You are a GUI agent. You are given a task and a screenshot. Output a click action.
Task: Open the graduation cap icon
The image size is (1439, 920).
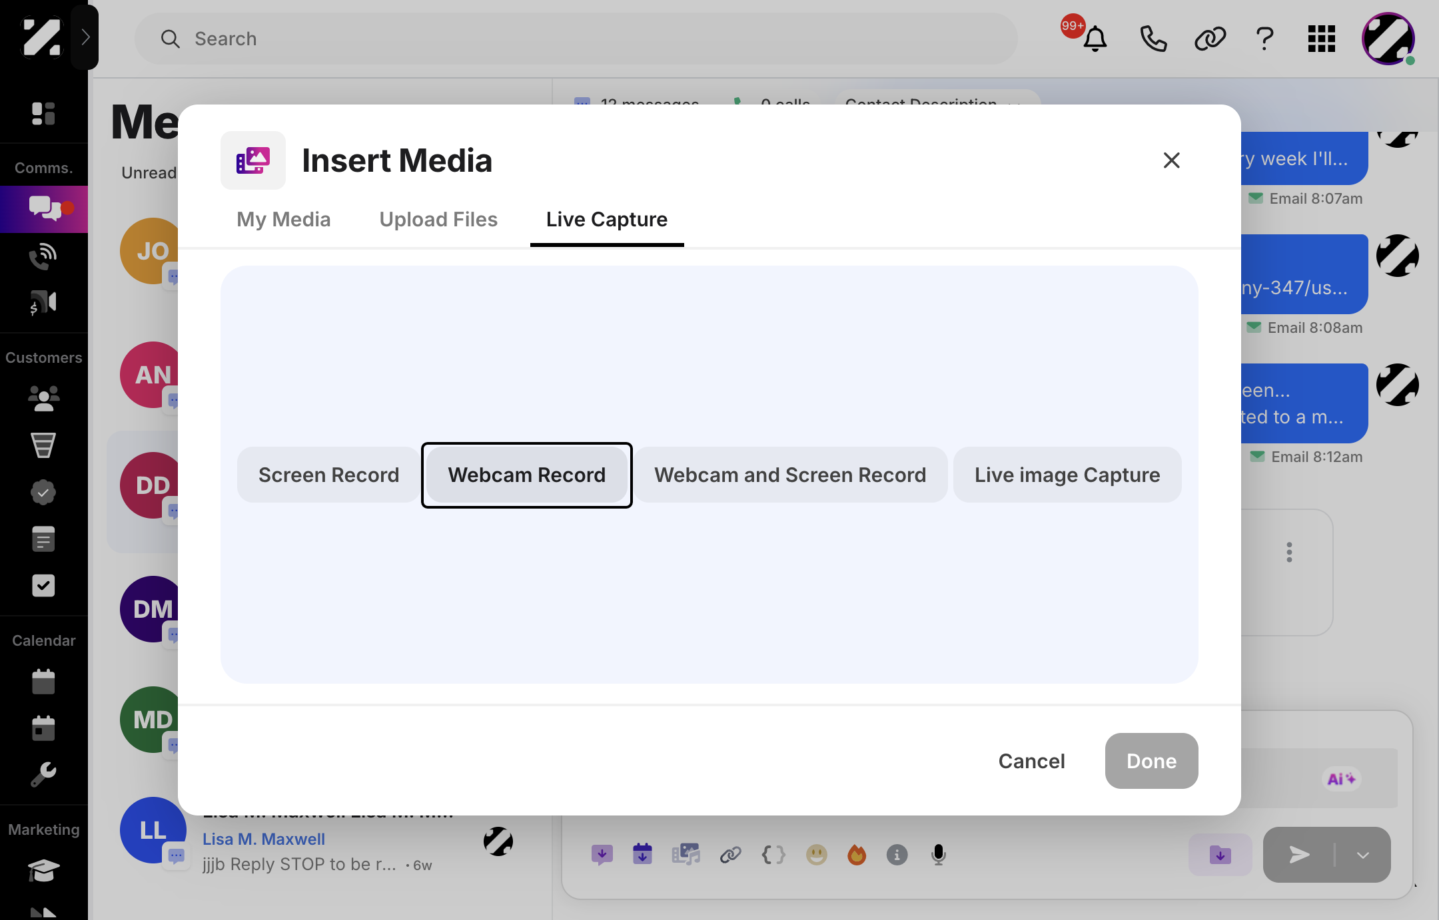(43, 870)
